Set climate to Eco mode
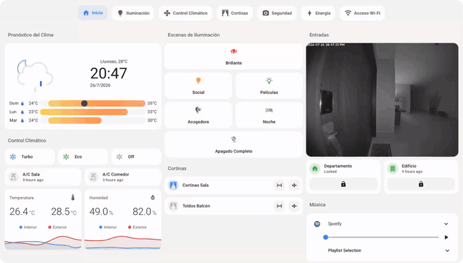 click(x=83, y=156)
